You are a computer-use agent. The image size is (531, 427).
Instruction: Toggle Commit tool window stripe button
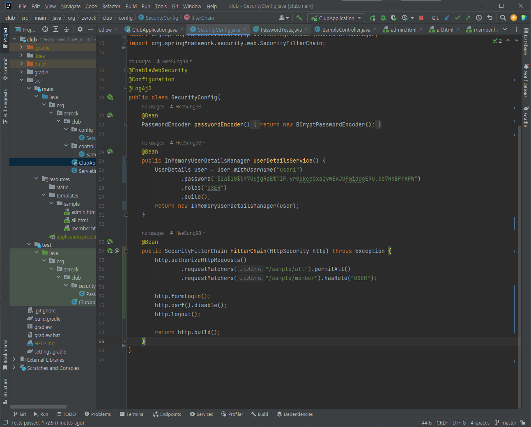5,68
